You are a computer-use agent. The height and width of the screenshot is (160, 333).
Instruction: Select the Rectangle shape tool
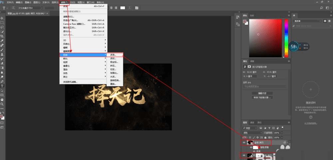(x=2, y=95)
